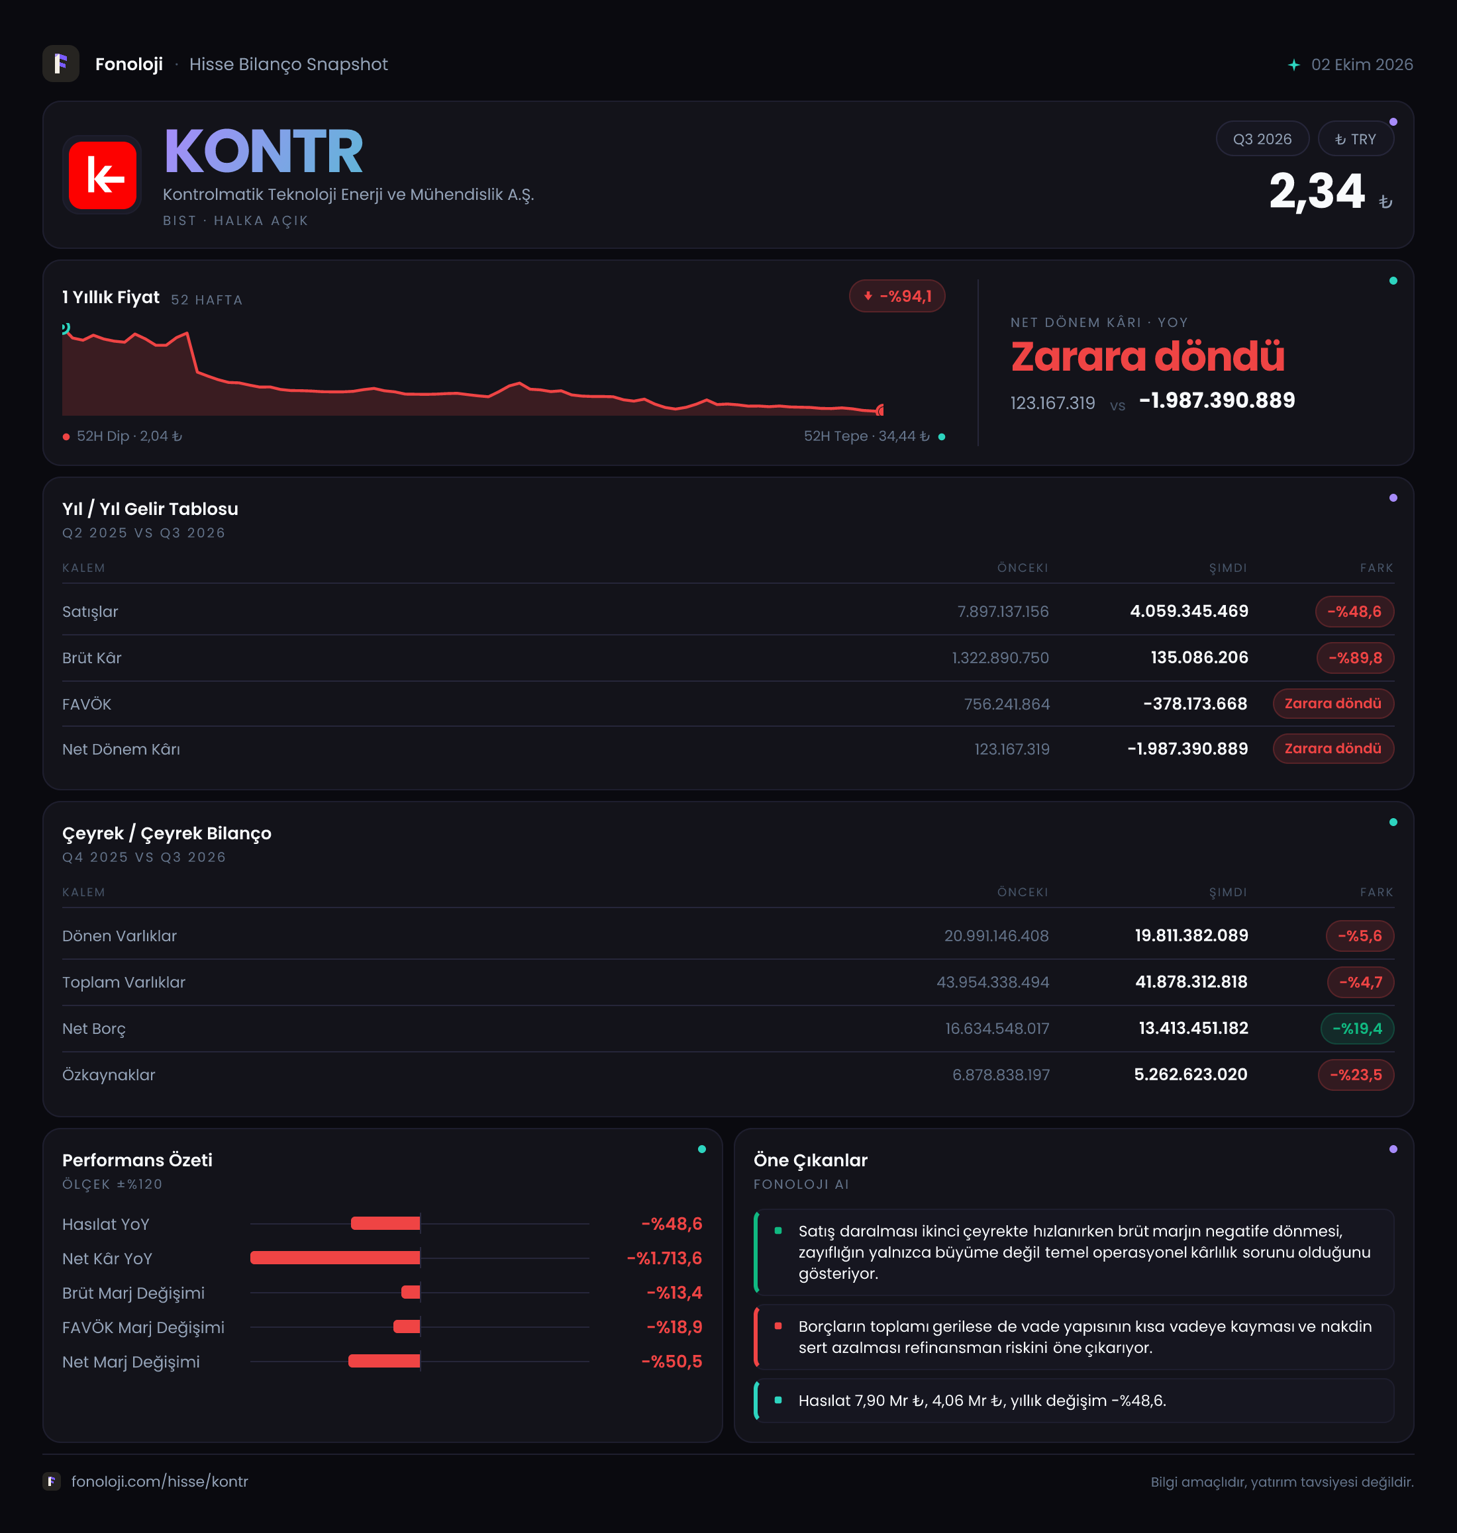
Task: Click the Net Borç value 13.413.451.182
Action: tap(1193, 1029)
